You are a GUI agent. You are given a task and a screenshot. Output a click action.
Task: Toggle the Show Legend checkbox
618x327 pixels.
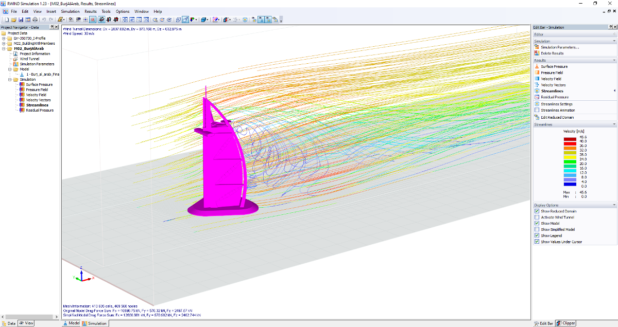[x=537, y=235]
